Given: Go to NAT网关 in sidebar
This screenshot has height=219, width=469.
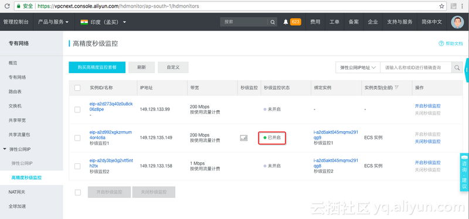Looking at the screenshot, I should 17,192.
